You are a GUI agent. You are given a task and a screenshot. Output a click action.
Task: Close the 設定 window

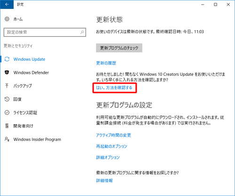[228, 4]
